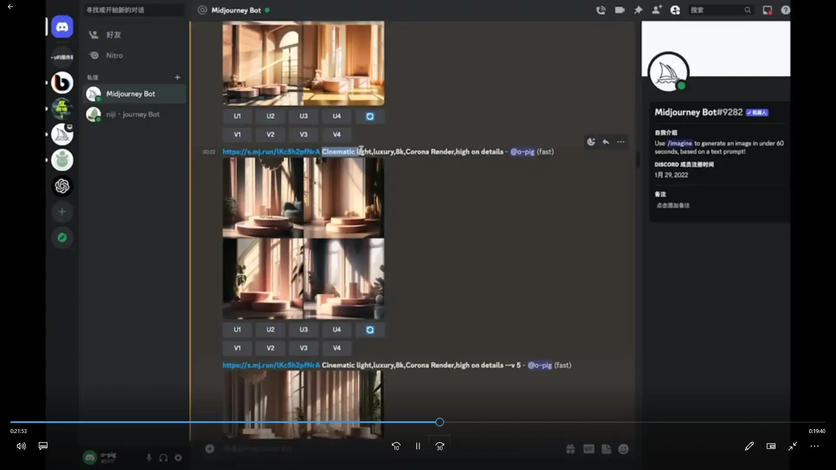Screen dimensions: 836x470
Task: Open the Friends tab in sidebar
Action: click(x=113, y=35)
